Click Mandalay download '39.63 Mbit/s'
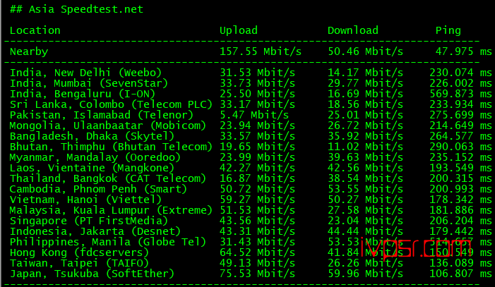Viewport: 495px width, 287px height. 366,157
